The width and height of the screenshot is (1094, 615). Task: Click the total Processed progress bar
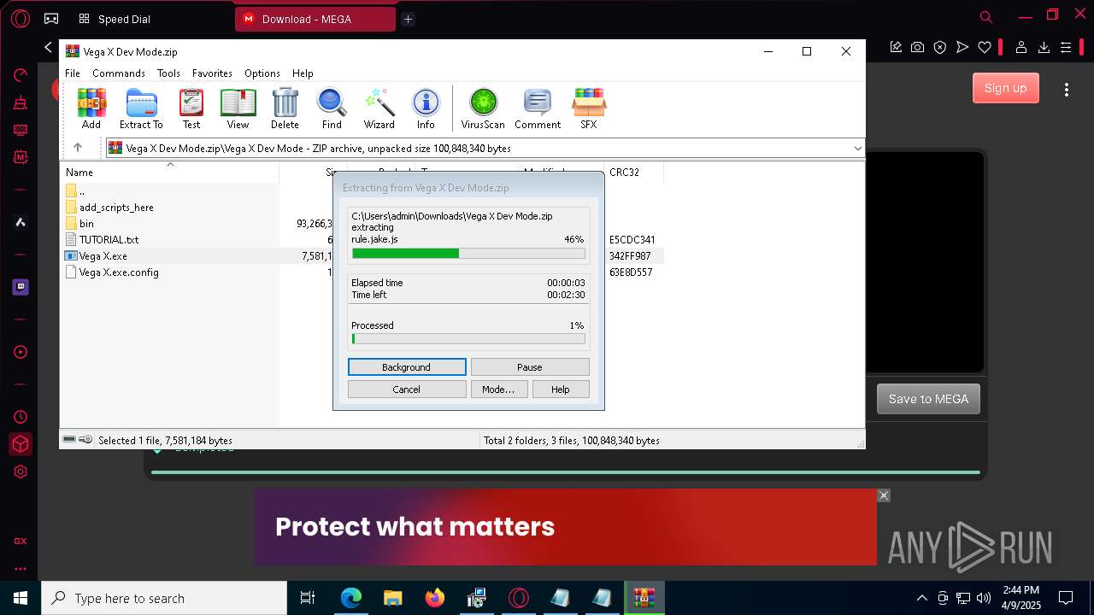point(468,339)
